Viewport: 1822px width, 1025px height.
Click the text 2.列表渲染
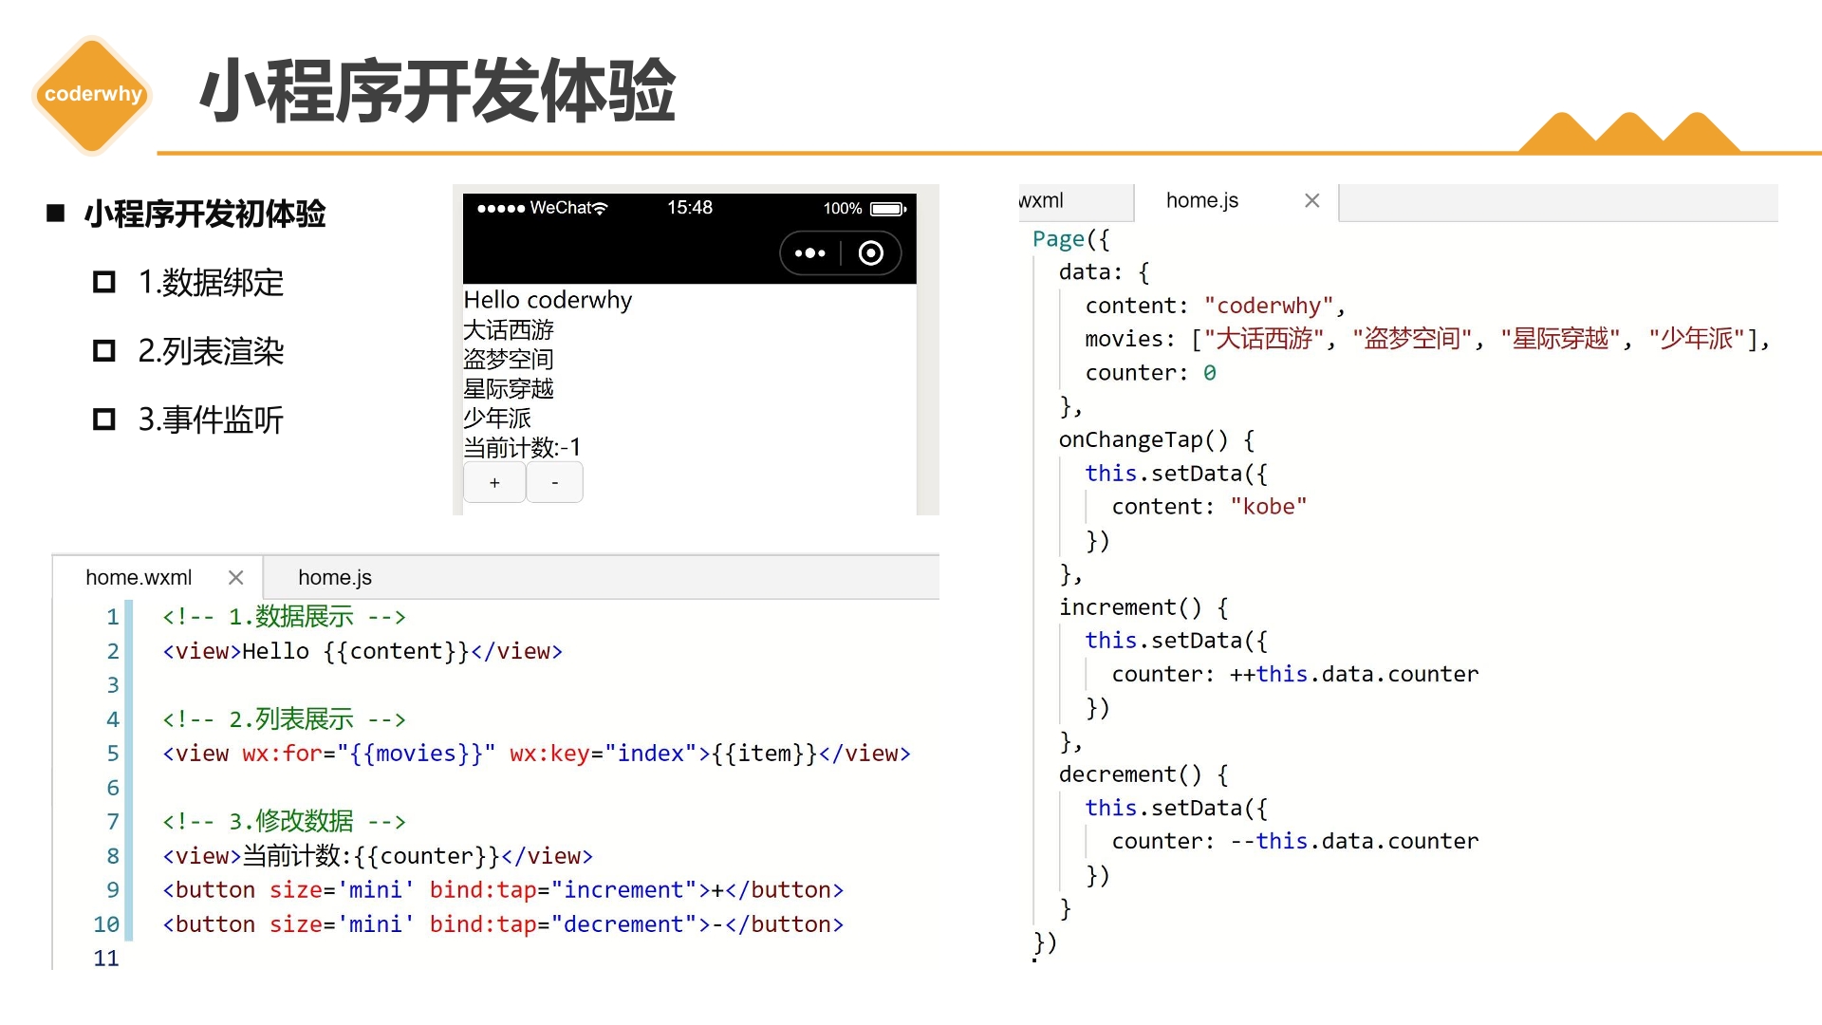[x=211, y=351]
